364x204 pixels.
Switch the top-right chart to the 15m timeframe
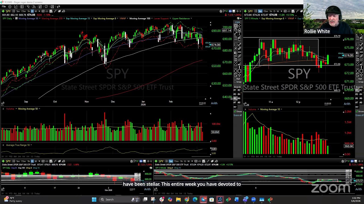click(265, 11)
